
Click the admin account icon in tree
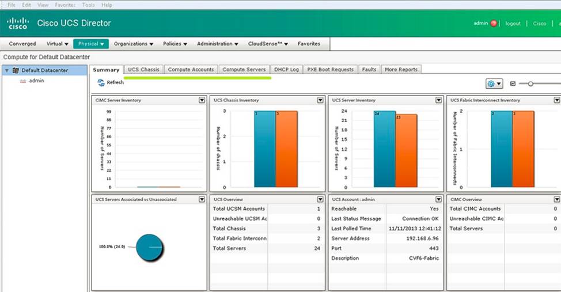23,81
